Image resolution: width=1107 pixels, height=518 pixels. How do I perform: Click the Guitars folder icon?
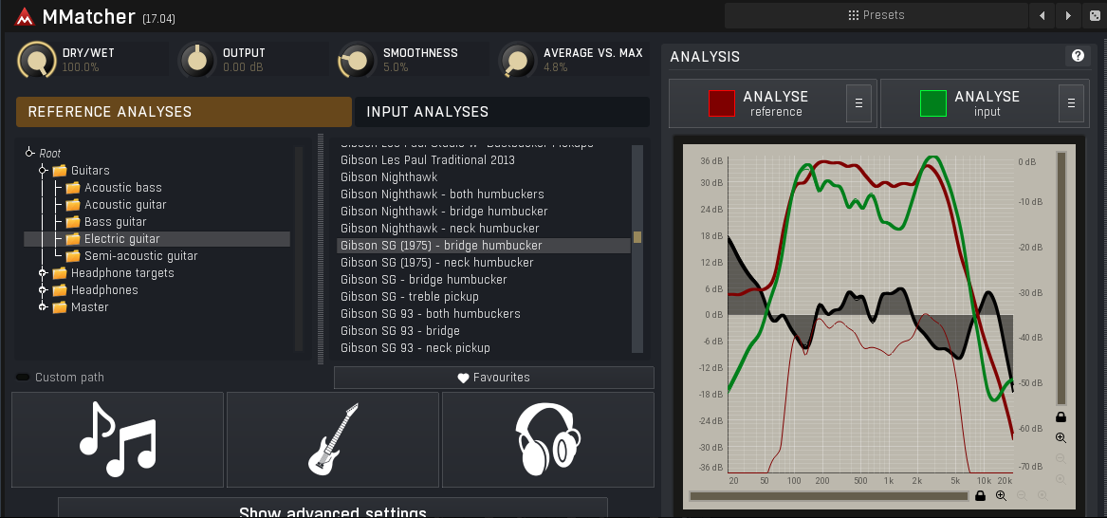point(60,170)
